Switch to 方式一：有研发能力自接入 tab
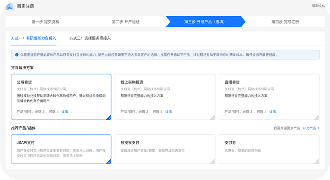Image resolution: width=330 pixels, height=180 pixels. point(34,38)
